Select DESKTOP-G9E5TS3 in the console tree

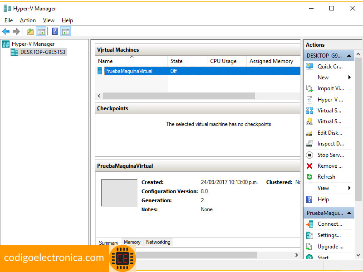pos(43,52)
